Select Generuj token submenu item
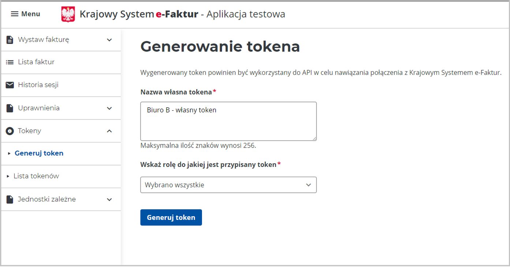Screen dimensions: 510x267 [39, 153]
